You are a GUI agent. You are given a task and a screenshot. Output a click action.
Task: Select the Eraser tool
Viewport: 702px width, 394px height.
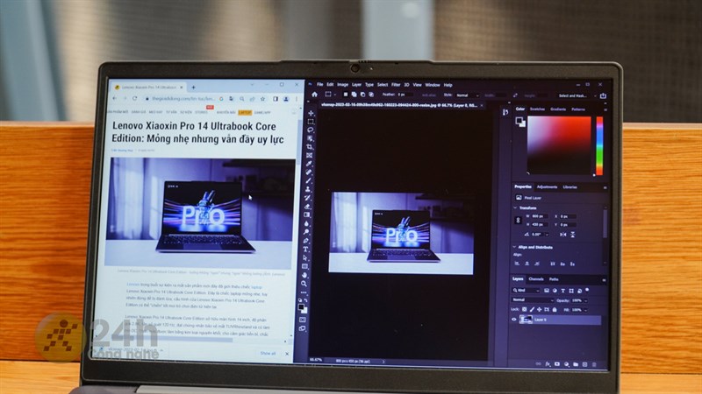pos(308,207)
